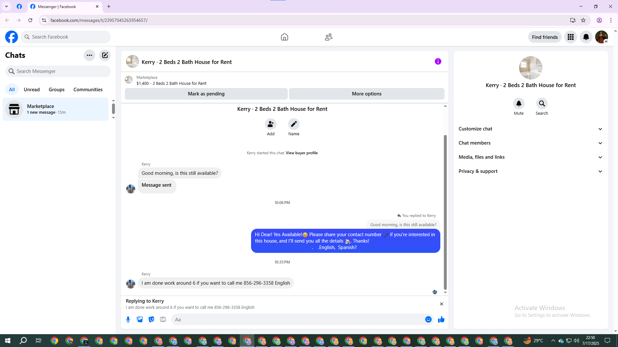This screenshot has width=618, height=347.
Task: Click Find friends button
Action: [545, 37]
